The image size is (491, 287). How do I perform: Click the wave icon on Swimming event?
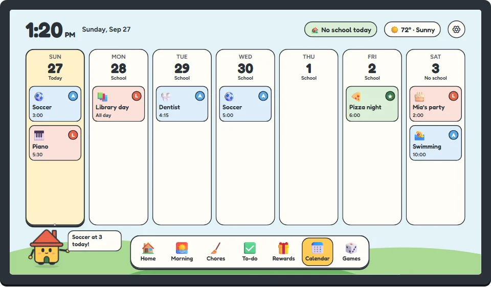(x=419, y=136)
